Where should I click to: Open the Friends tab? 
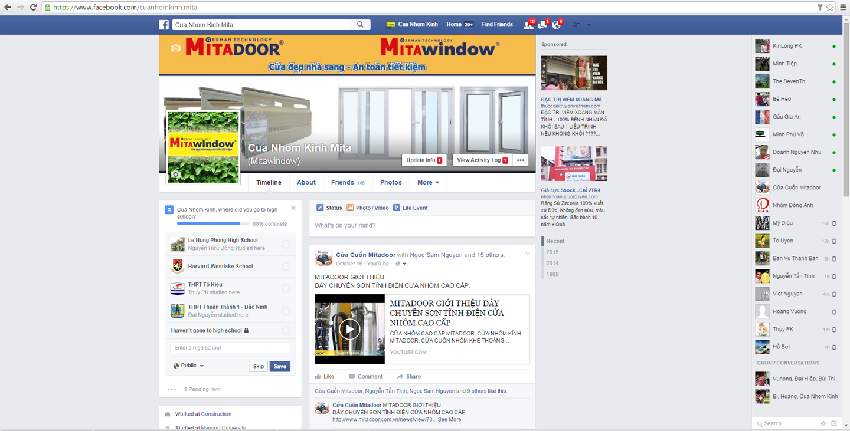click(348, 183)
